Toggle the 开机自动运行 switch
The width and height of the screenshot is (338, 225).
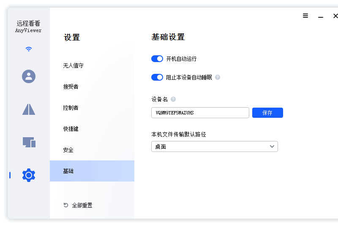coord(157,59)
